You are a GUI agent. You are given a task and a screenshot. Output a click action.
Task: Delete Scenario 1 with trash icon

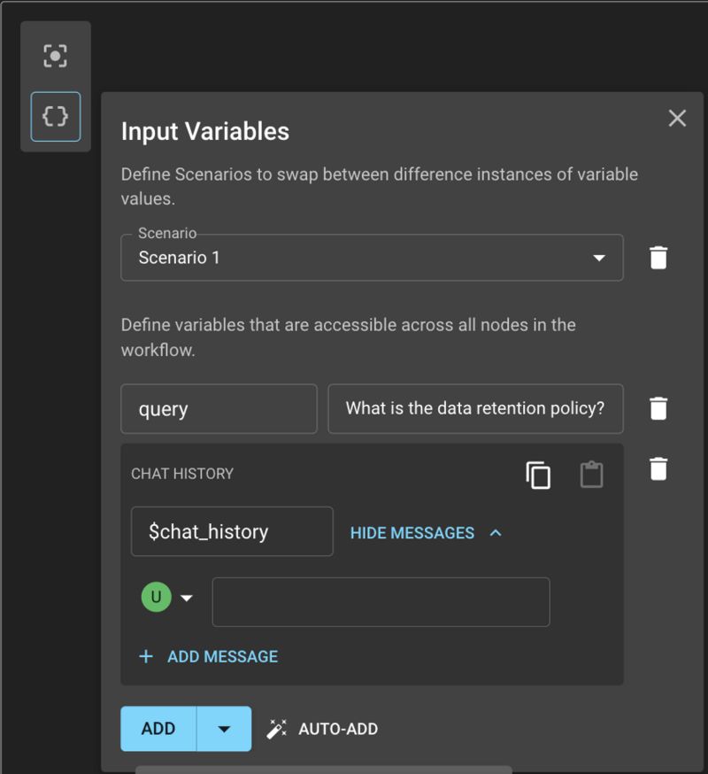click(x=658, y=258)
